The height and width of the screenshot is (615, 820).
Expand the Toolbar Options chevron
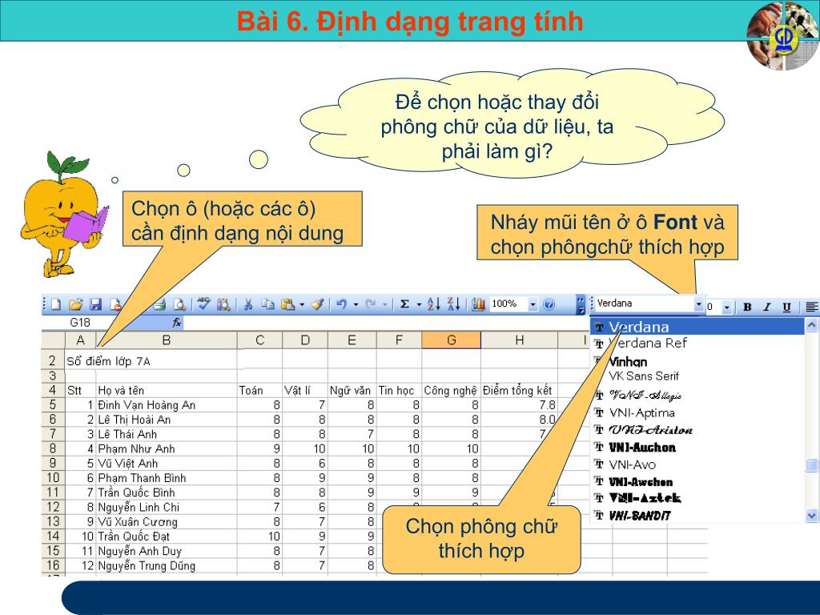click(581, 304)
